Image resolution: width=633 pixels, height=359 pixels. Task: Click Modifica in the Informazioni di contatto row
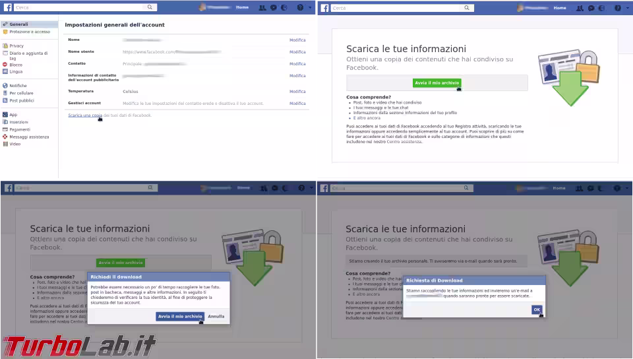coord(297,76)
